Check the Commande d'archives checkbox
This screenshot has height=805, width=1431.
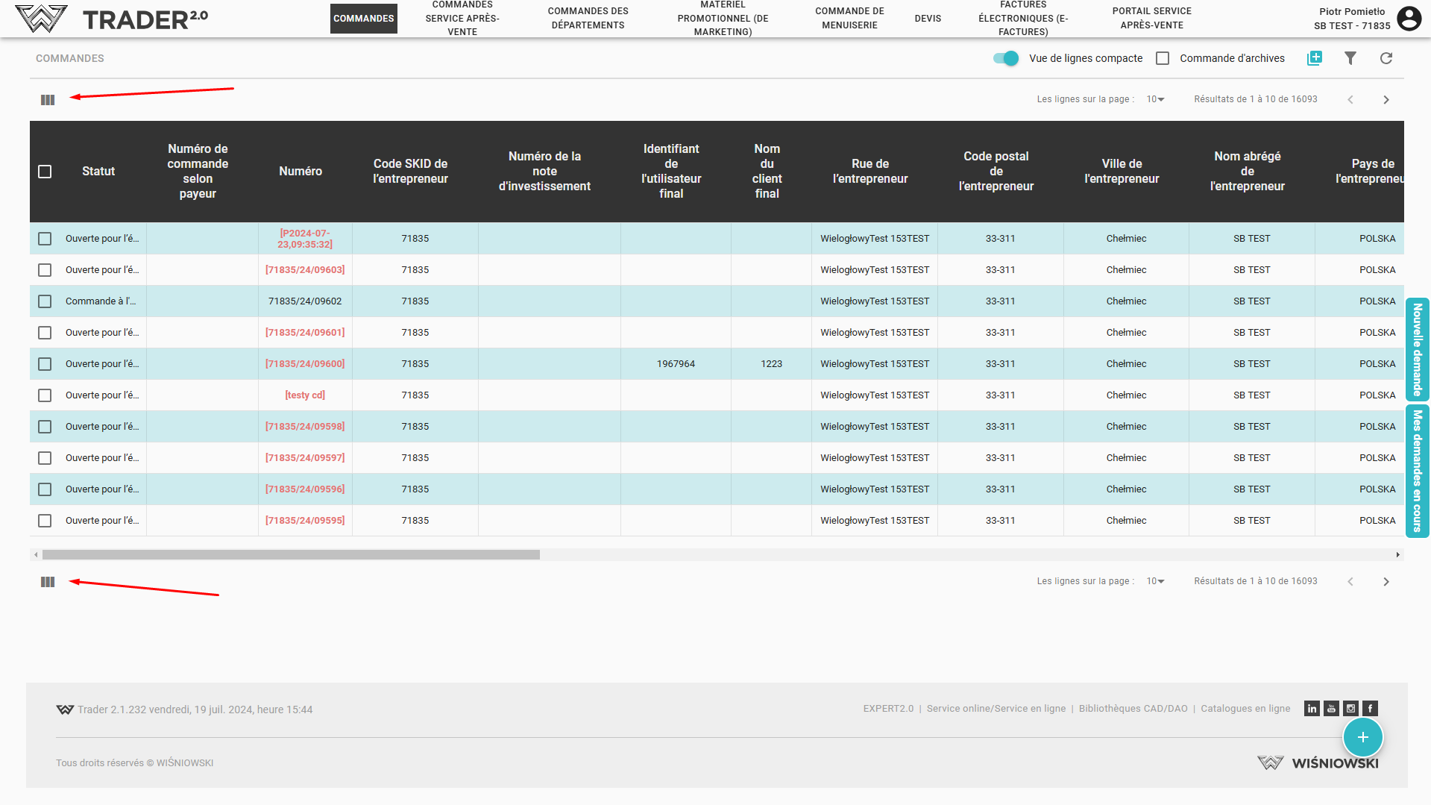point(1163,58)
